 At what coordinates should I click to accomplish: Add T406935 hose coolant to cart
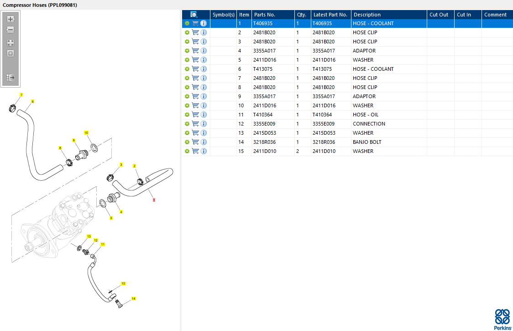tap(195, 24)
